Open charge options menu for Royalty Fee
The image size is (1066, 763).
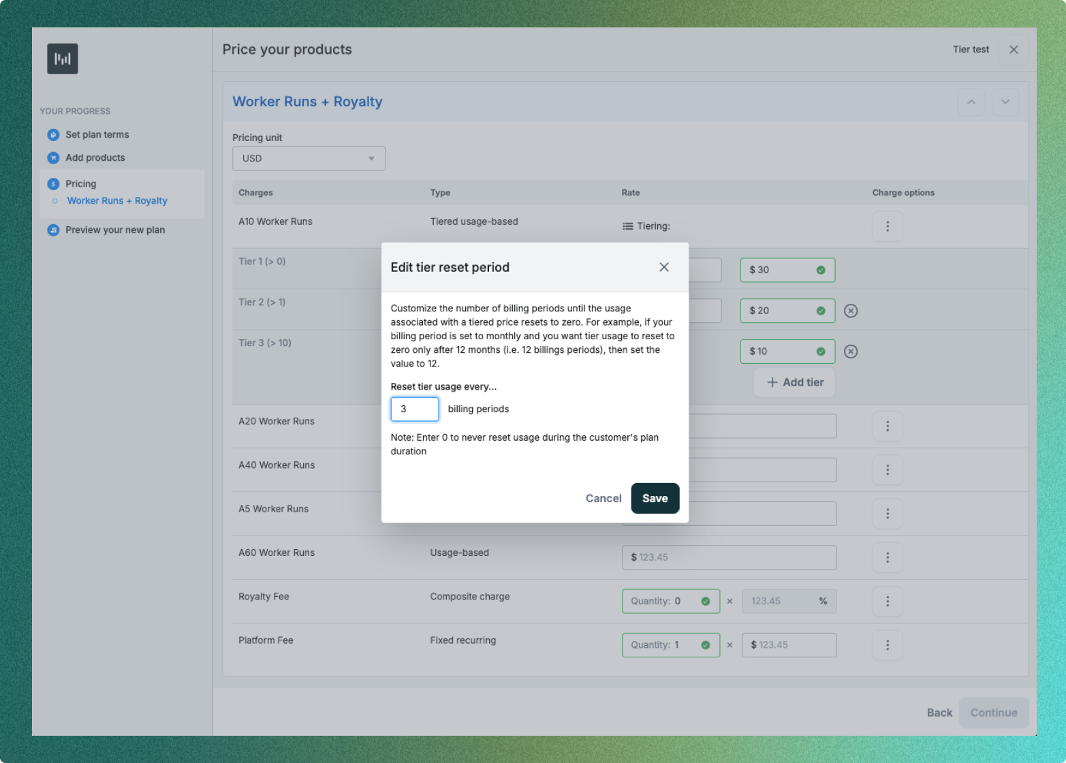pos(888,601)
